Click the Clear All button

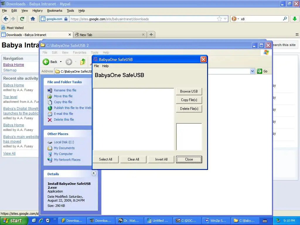(133, 159)
